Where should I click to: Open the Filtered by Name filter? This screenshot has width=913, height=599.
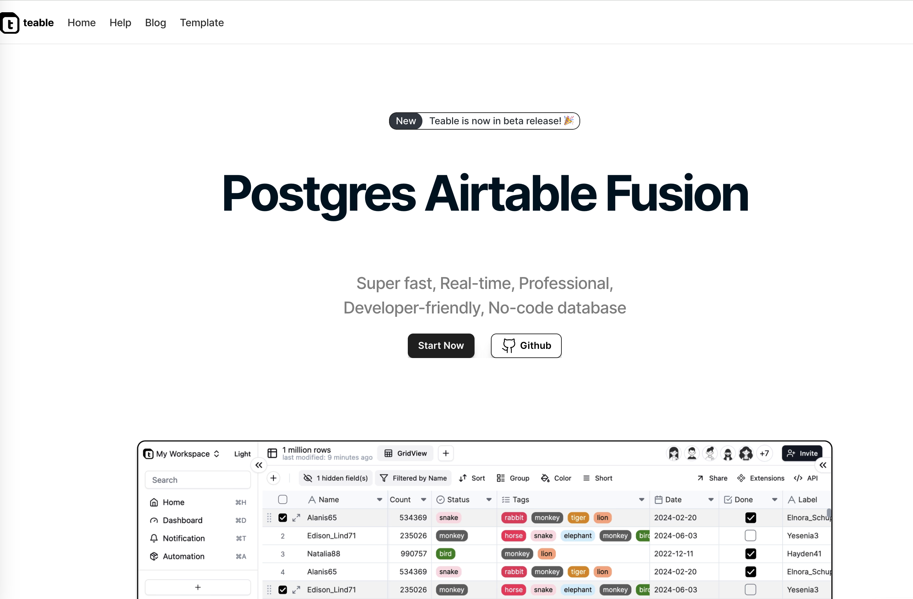[413, 478]
